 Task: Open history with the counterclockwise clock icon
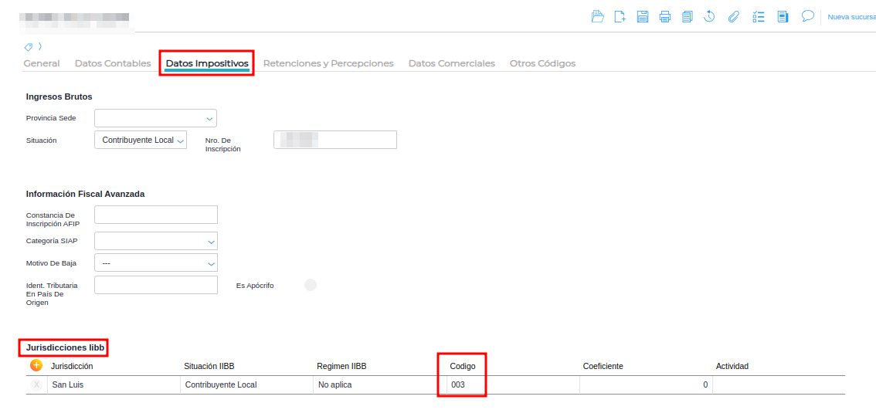tap(709, 16)
